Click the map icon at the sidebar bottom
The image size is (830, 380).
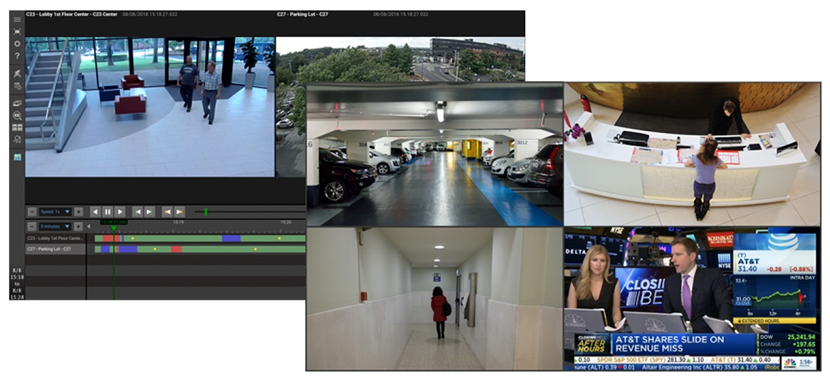(x=17, y=157)
